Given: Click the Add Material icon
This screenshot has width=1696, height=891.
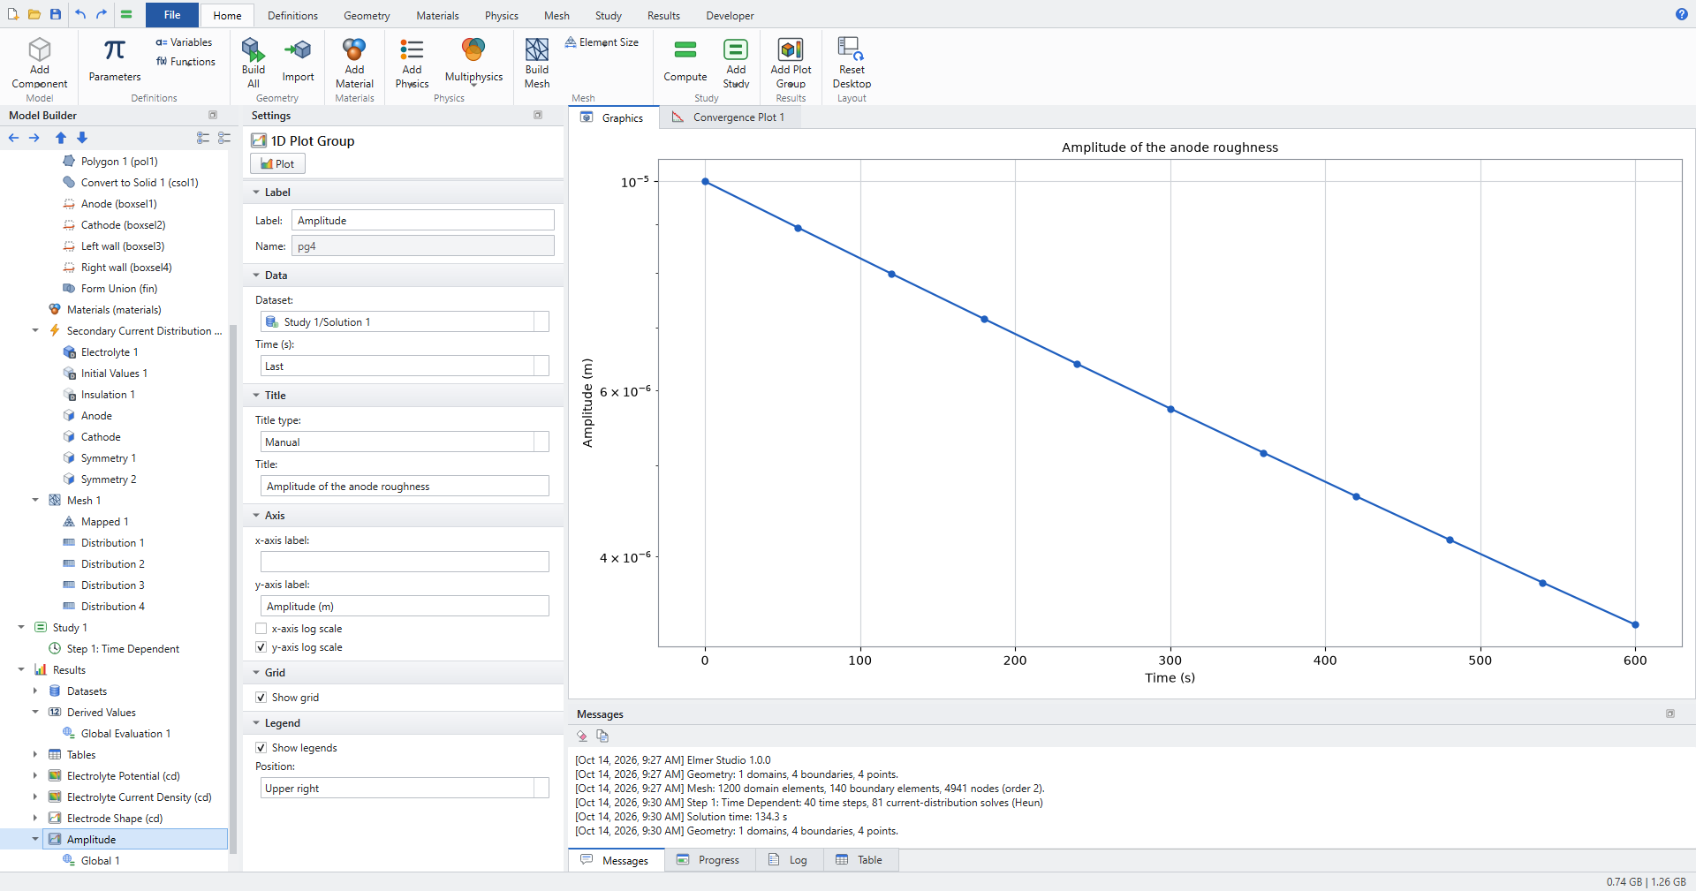Looking at the screenshot, I should 354,49.
